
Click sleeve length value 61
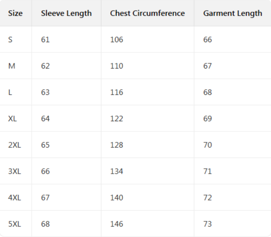coord(45,40)
